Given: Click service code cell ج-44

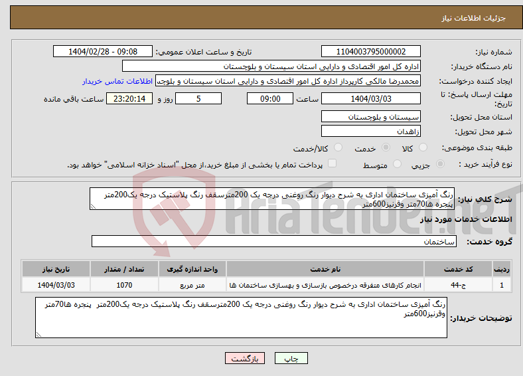Looking at the screenshot, I should click(459, 285).
